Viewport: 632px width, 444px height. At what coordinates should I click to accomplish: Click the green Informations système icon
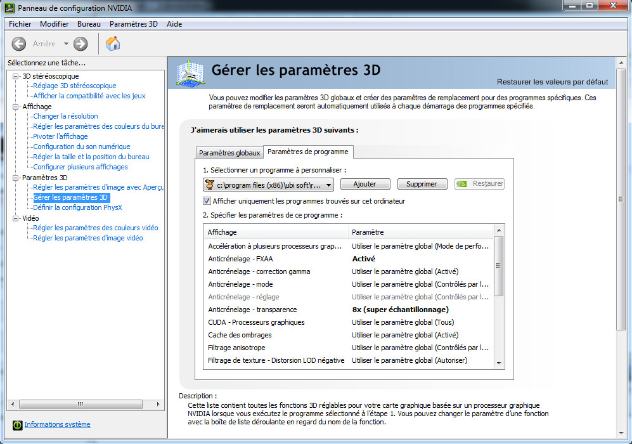pyautogui.click(x=17, y=424)
